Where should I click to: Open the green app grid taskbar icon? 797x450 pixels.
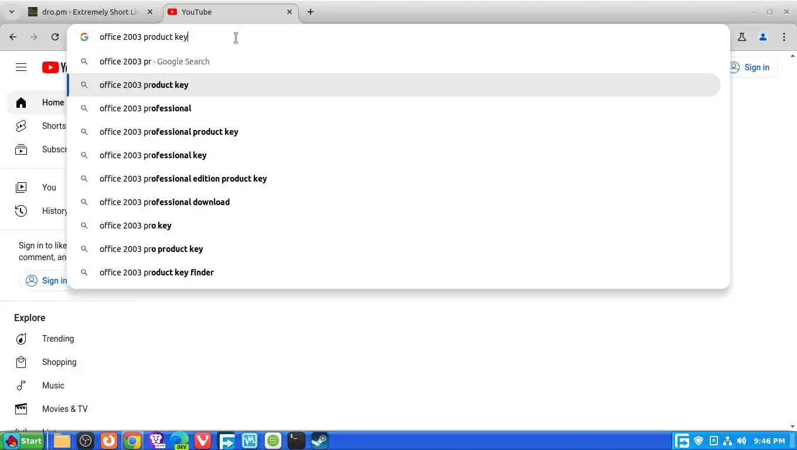[273, 441]
